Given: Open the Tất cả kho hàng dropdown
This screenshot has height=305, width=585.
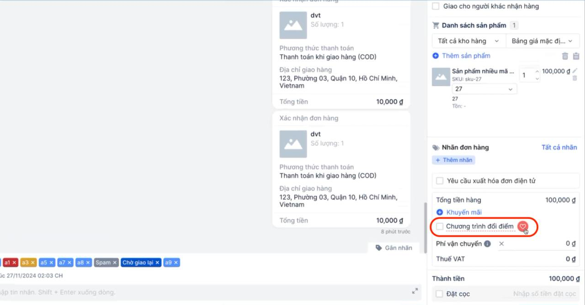Looking at the screenshot, I should coord(469,41).
